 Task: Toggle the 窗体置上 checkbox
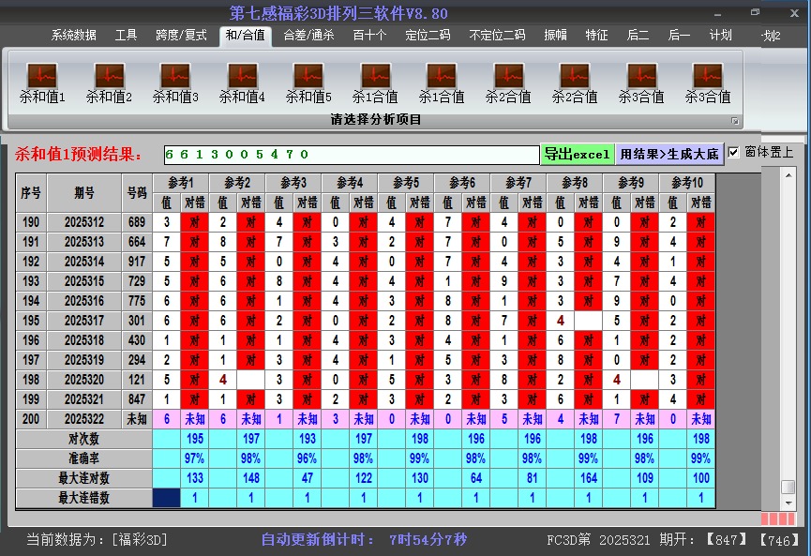[x=734, y=152]
